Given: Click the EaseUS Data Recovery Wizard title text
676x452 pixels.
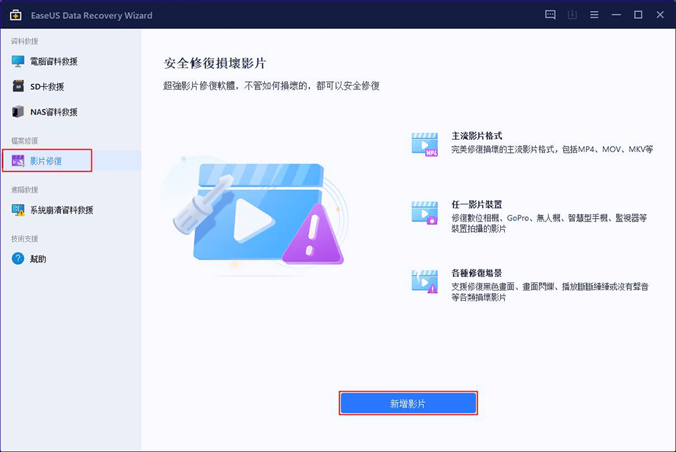Looking at the screenshot, I should 92,16.
